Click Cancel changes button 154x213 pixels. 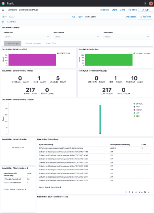(33, 43)
